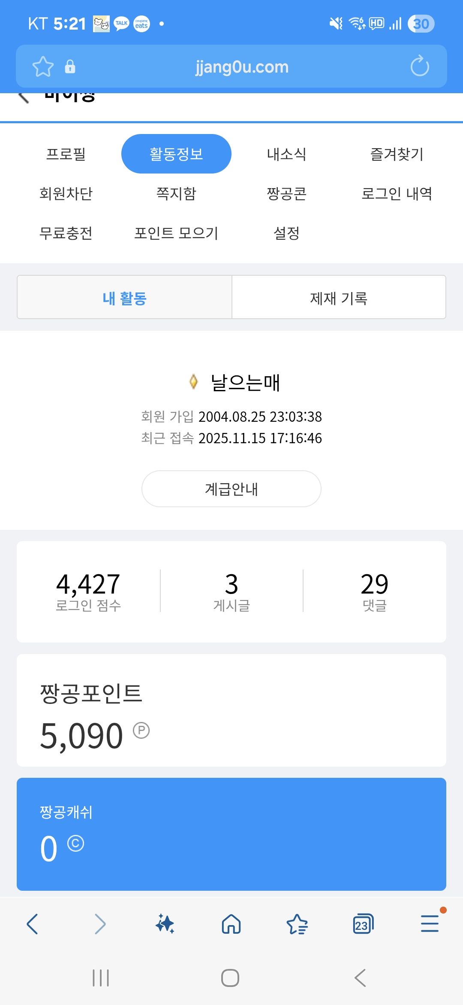
Task: Tap the 짱공캐시 balance card
Action: click(231, 834)
